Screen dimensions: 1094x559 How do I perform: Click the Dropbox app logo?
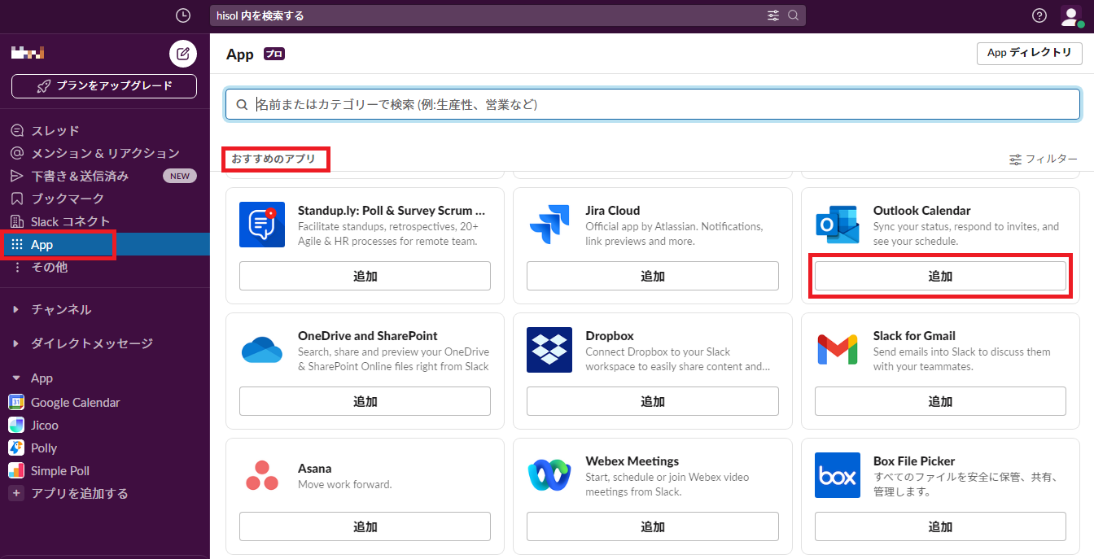(x=549, y=350)
